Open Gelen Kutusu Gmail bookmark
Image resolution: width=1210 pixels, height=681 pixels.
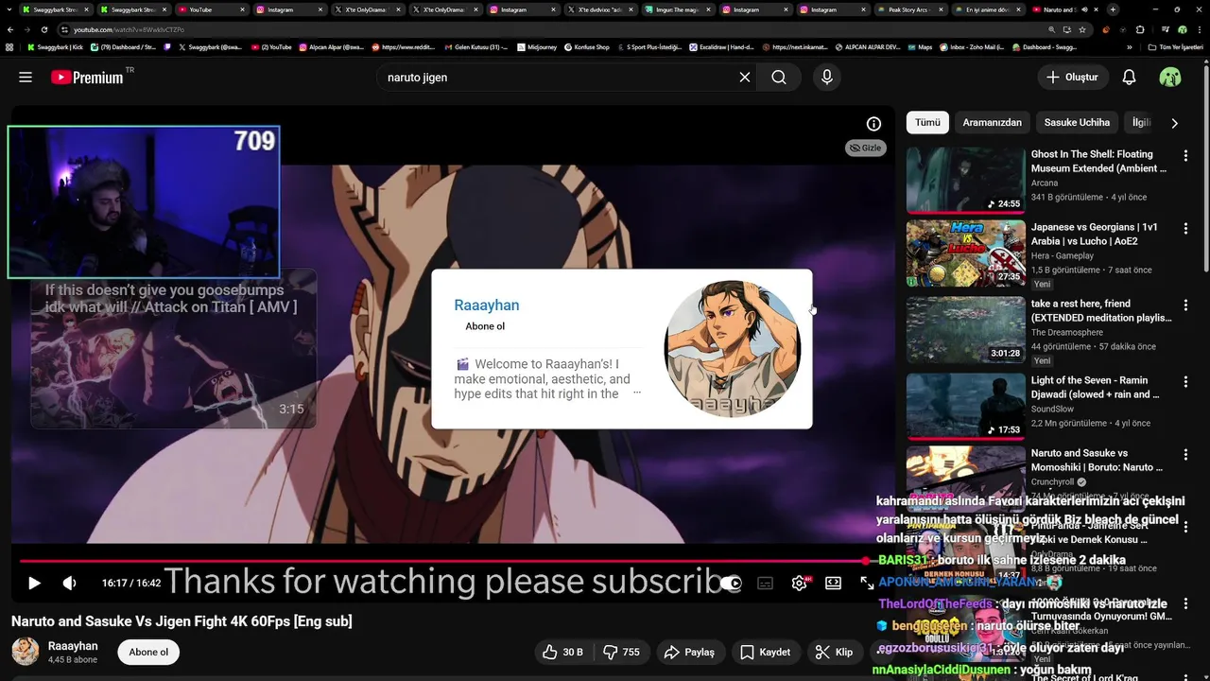(x=475, y=46)
